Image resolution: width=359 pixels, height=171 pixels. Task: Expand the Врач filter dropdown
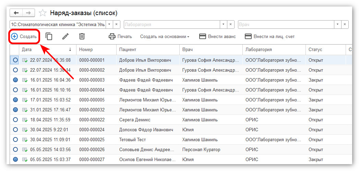[x=337, y=25]
